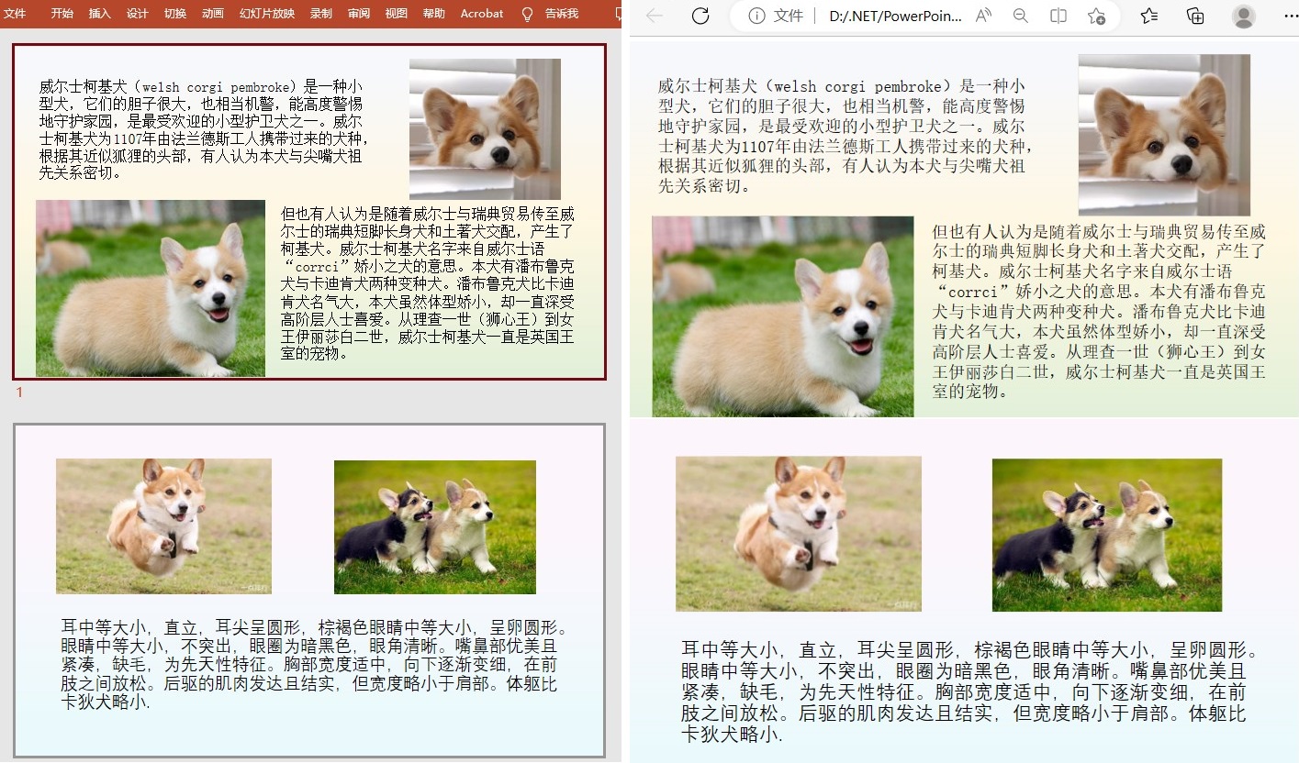Click the two puppies image in the browser
Image resolution: width=1299 pixels, height=763 pixels.
(x=1107, y=535)
